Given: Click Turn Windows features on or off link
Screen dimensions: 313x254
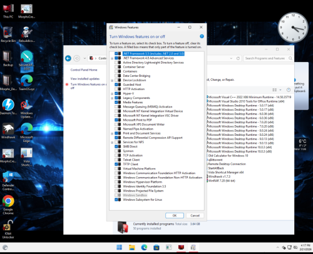Looking at the screenshot, I should point(88,86).
